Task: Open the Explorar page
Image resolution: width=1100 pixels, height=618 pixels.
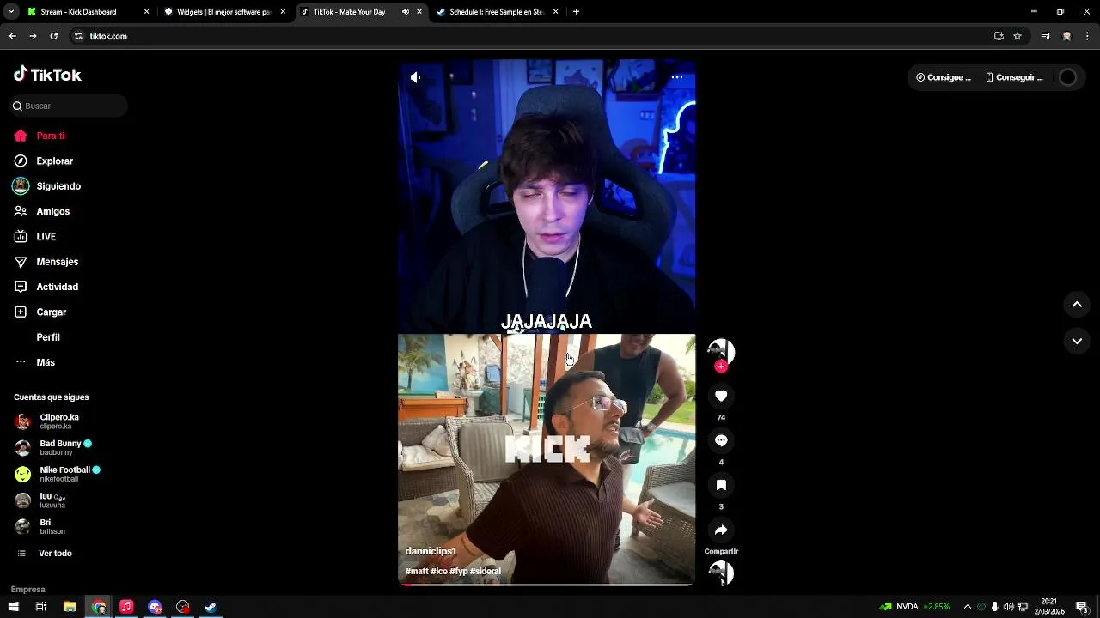Action: point(44,161)
